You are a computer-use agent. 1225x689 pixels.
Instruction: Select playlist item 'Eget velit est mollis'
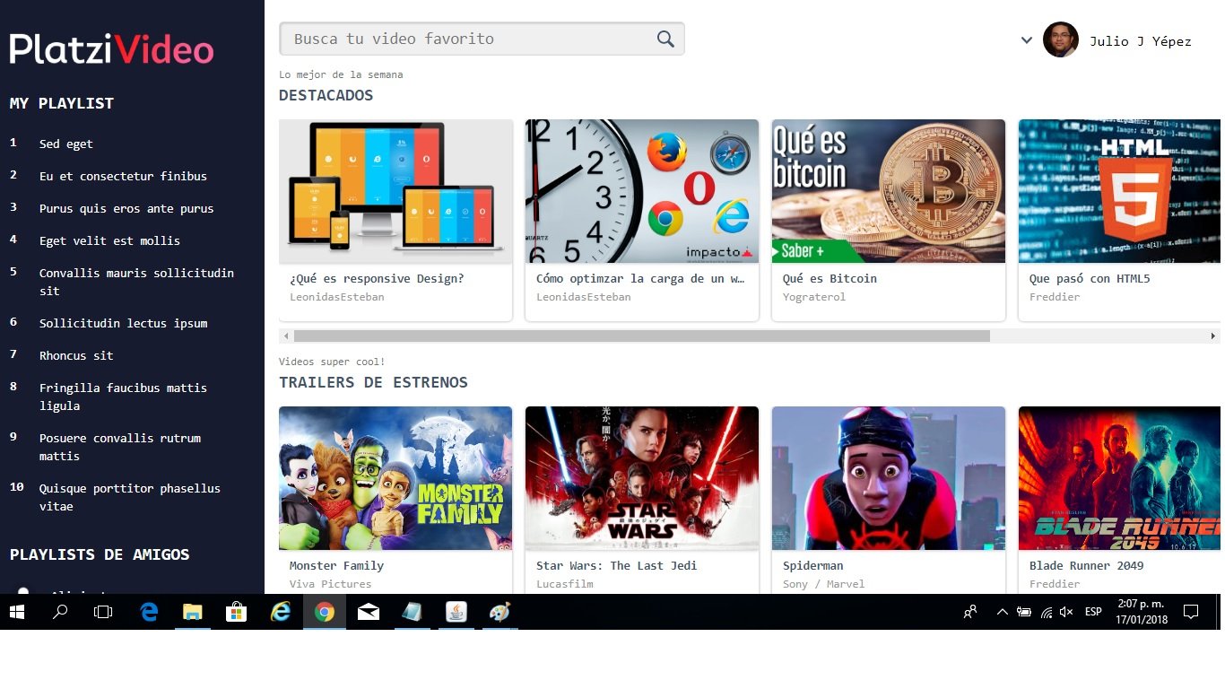pyautogui.click(x=109, y=241)
